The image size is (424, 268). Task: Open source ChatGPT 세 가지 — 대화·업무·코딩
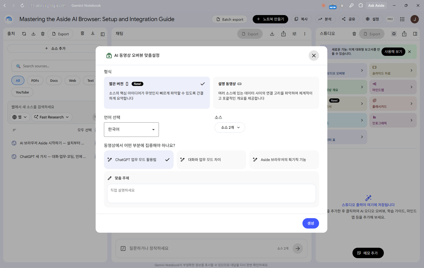53,157
